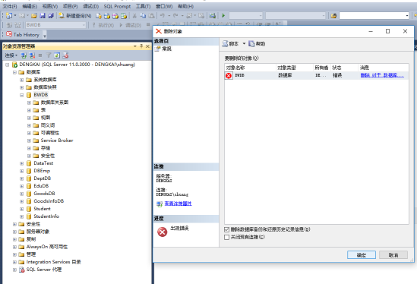The image size is (417, 284).
Task: Open the 窗口(W) menu
Action: [x=164, y=6]
